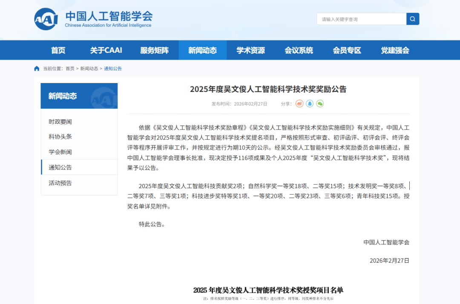Click the magnifier search button

413,19
